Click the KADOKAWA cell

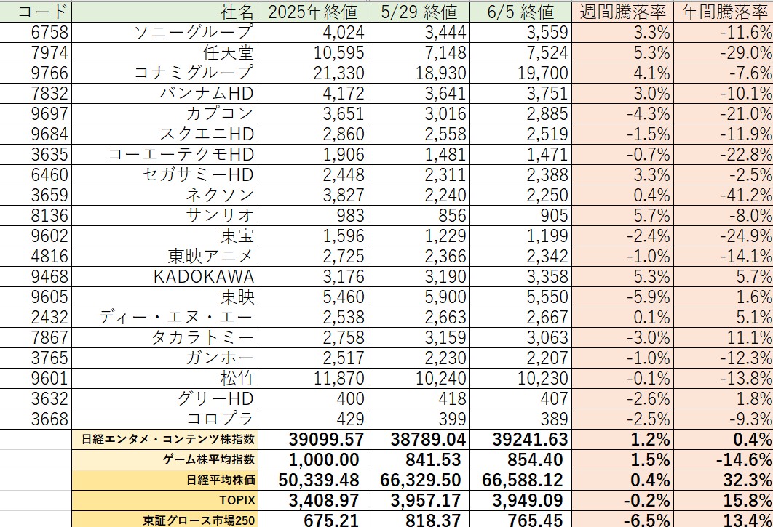[164, 277]
